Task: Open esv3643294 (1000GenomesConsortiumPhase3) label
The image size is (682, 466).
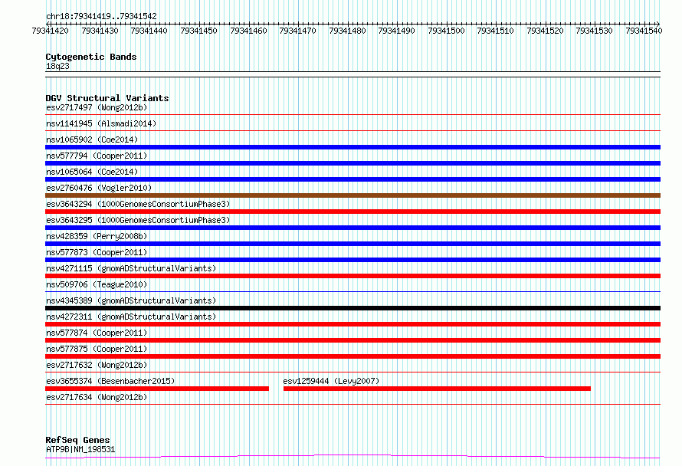Action: click(x=138, y=204)
